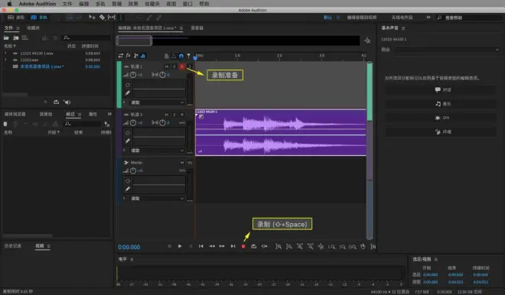Switch to the Mixer (混音器) tab
The image size is (505, 295).
point(197,28)
